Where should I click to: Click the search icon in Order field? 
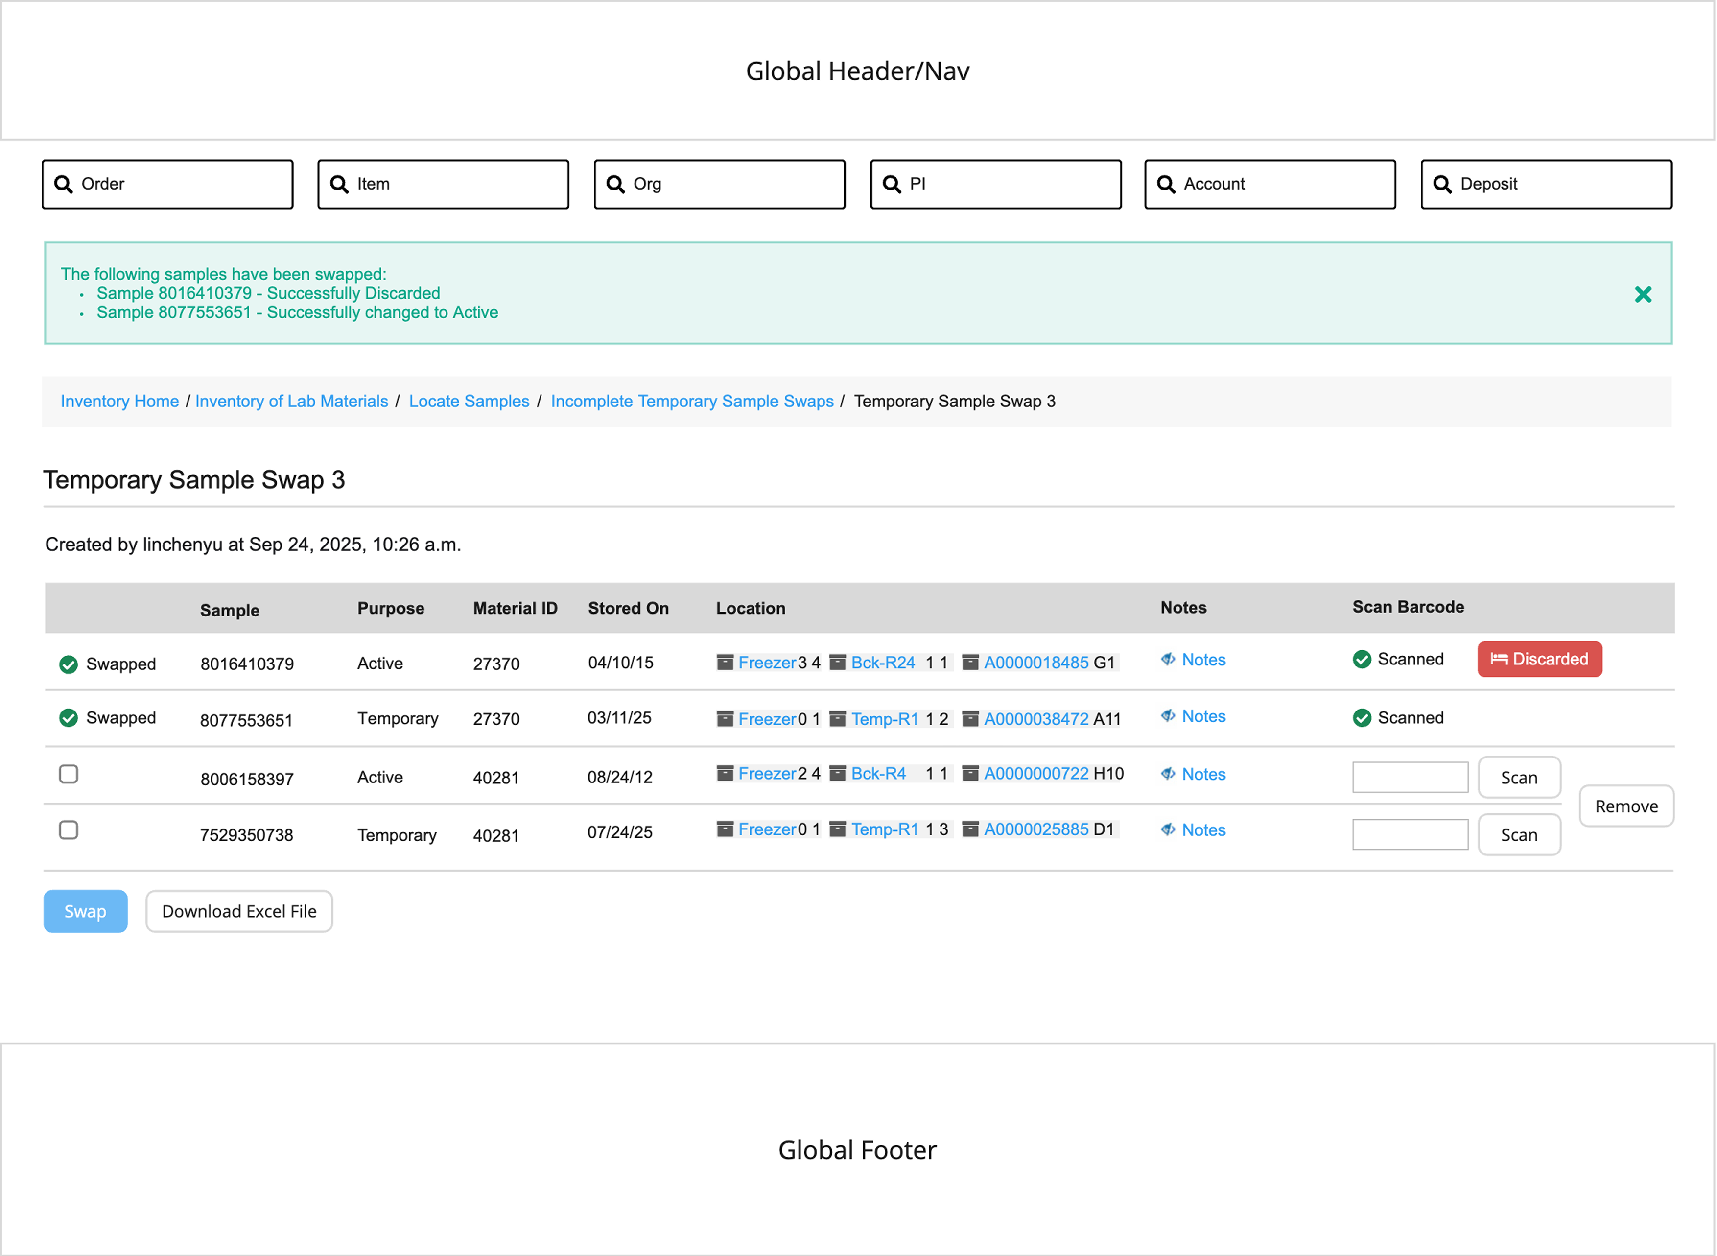pos(64,184)
